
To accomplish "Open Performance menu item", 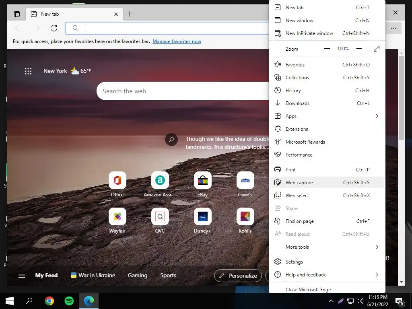I will tap(327, 155).
